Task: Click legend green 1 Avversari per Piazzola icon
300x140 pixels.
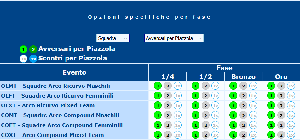Action: (x=24, y=50)
